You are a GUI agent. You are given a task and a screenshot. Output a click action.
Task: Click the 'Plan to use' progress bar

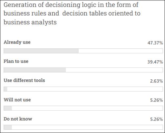coord(83,70)
